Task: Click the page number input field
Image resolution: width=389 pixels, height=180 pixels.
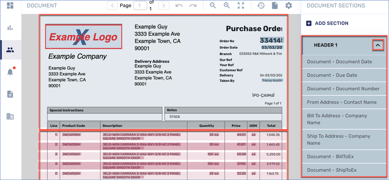Action: coord(140,5)
